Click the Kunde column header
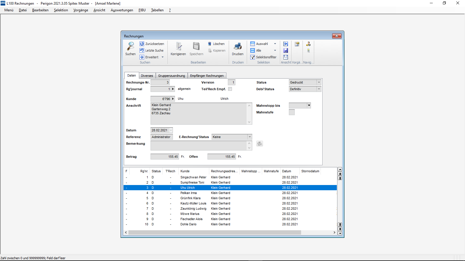 tap(185, 171)
